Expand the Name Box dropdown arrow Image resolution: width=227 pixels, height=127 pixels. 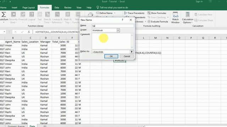click(x=5, y=32)
